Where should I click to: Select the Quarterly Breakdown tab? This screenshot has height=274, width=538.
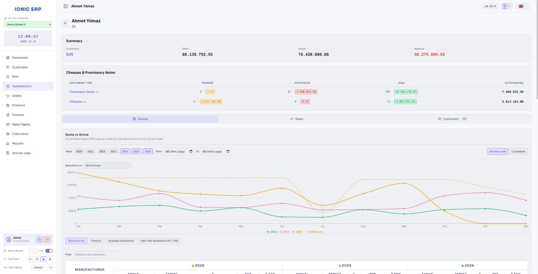point(121,241)
